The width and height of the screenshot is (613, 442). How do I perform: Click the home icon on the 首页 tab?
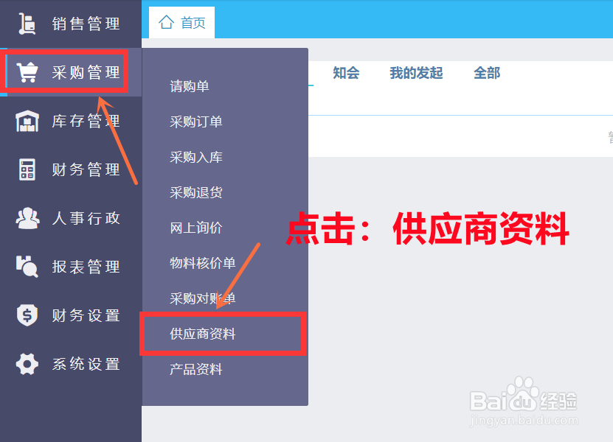coord(166,22)
